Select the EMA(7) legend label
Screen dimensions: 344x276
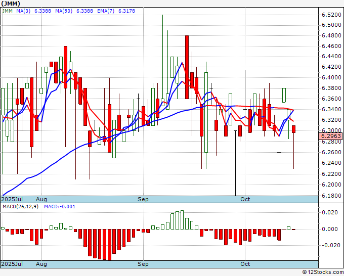pos(106,11)
